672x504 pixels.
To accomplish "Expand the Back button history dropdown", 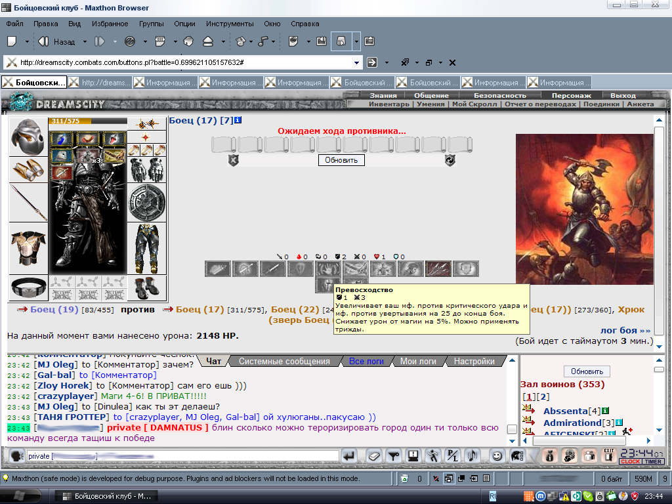I will click(x=85, y=41).
